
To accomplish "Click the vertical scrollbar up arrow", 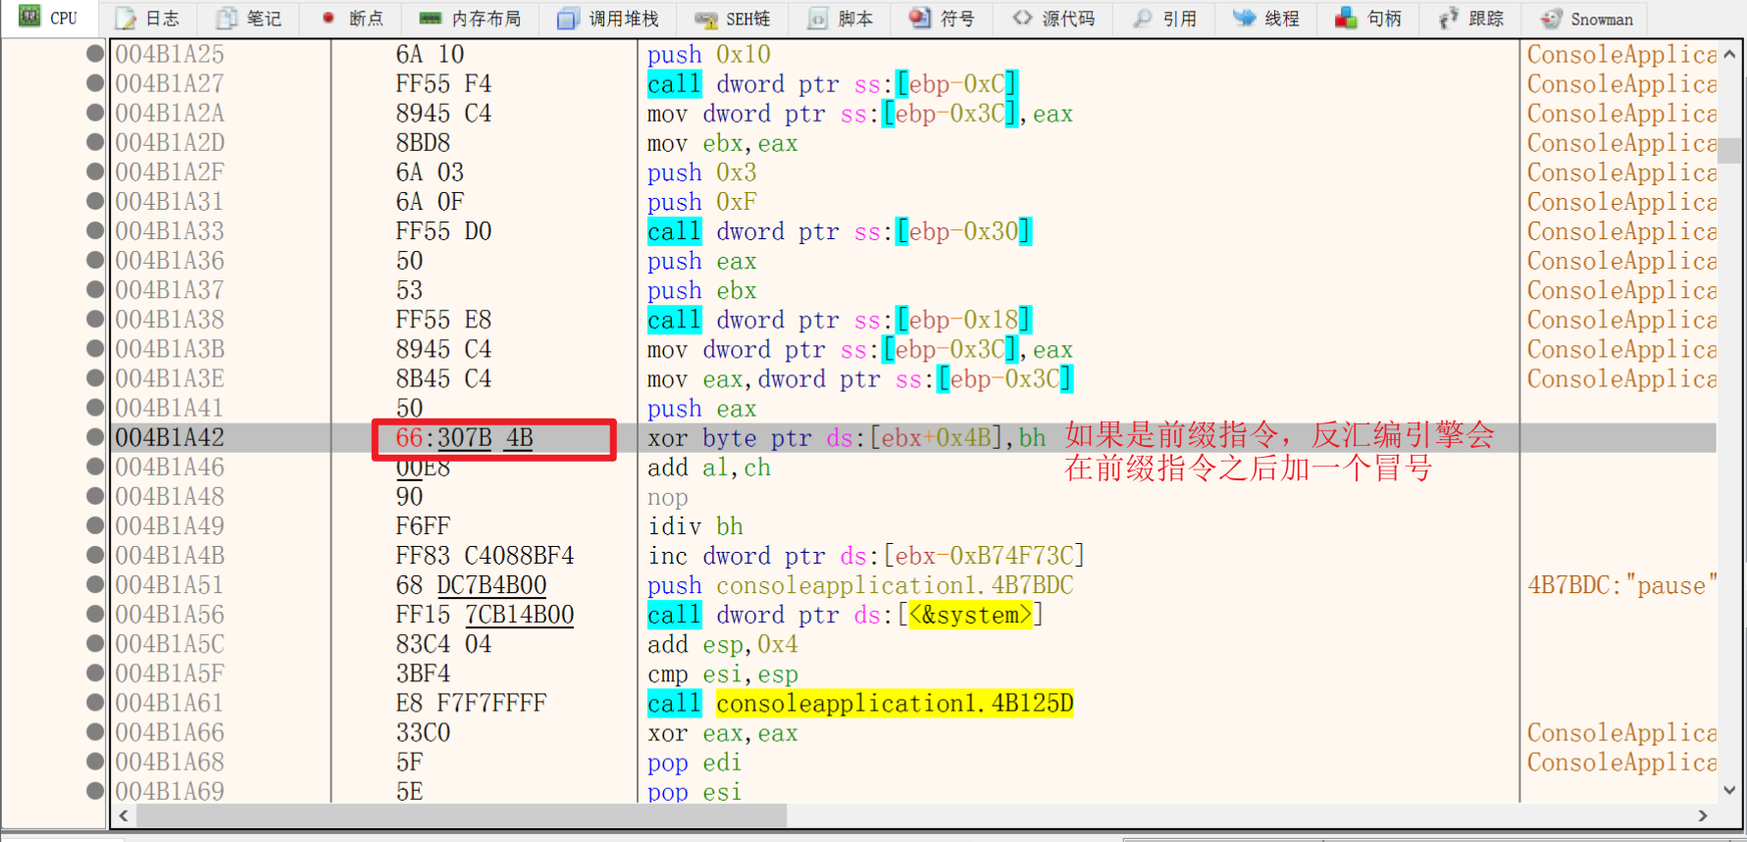I will click(1729, 54).
